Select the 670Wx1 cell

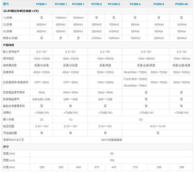click(96, 38)
